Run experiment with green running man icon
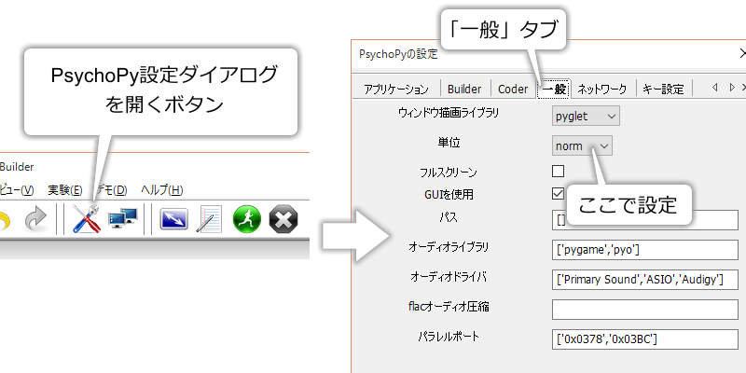 (247, 220)
